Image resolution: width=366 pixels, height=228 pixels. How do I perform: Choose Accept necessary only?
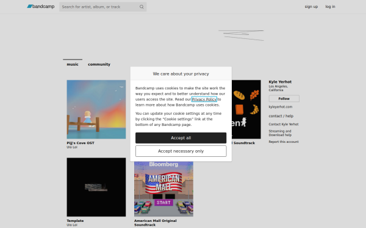click(x=181, y=151)
